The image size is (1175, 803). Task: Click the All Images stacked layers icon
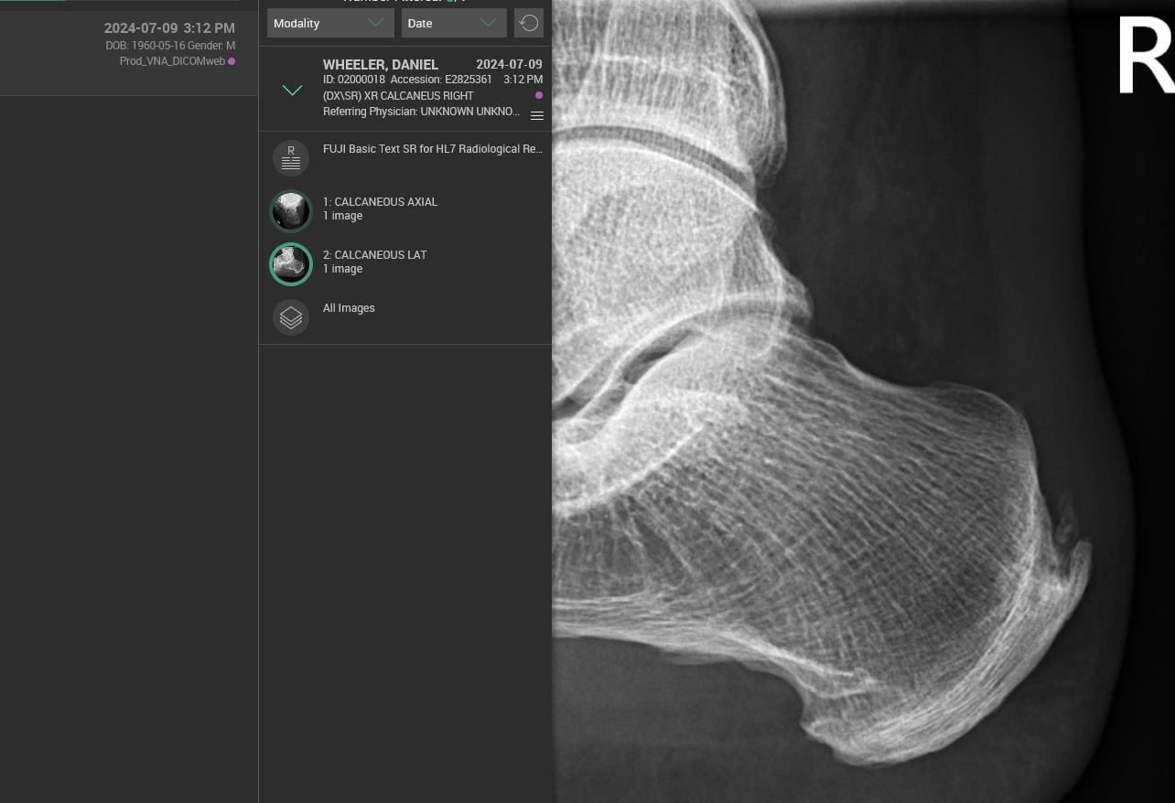291,317
